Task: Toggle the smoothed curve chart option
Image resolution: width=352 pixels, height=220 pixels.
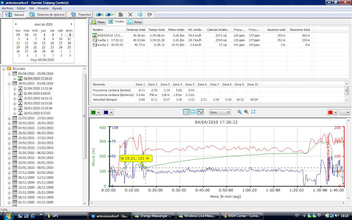Action: click(x=200, y=112)
